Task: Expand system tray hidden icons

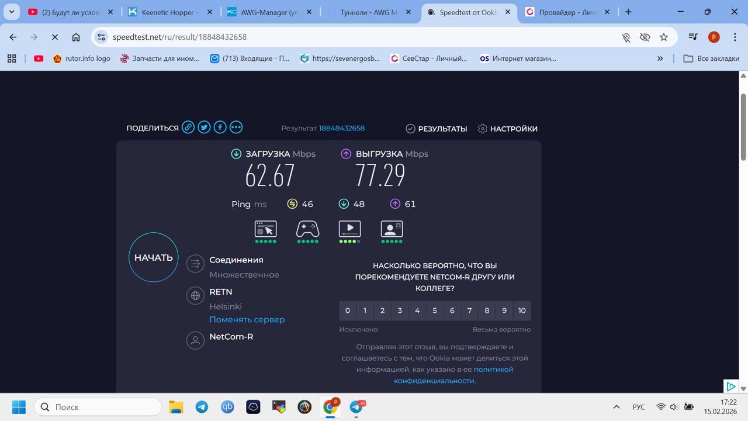Action: coord(616,407)
